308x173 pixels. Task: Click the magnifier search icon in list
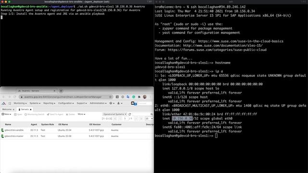[152, 114]
